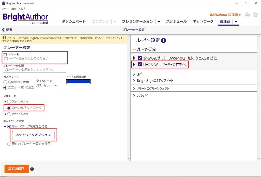Toggle ローカル Web サーバーの有効化 checkbox
Screen dimensions: 261x177
[140, 64]
